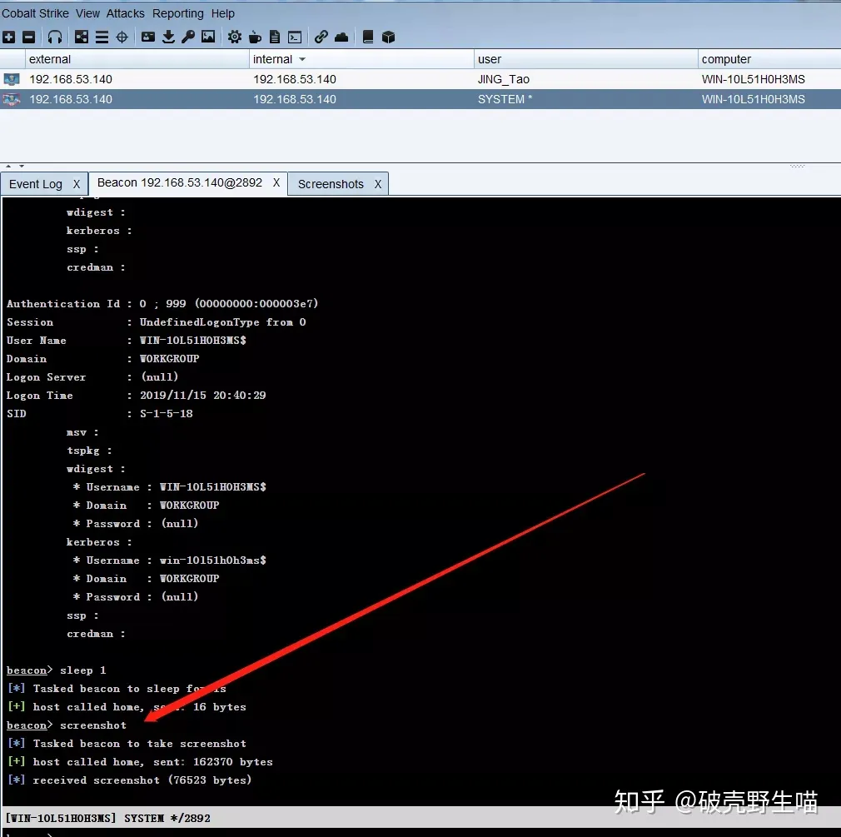Manage web server via cloud icon
841x837 pixels.
click(x=341, y=37)
